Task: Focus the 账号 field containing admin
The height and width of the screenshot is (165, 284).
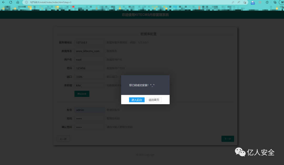Action: click(90, 110)
